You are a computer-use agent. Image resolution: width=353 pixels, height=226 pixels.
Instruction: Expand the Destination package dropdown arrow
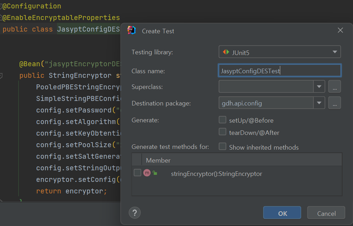[319, 103]
